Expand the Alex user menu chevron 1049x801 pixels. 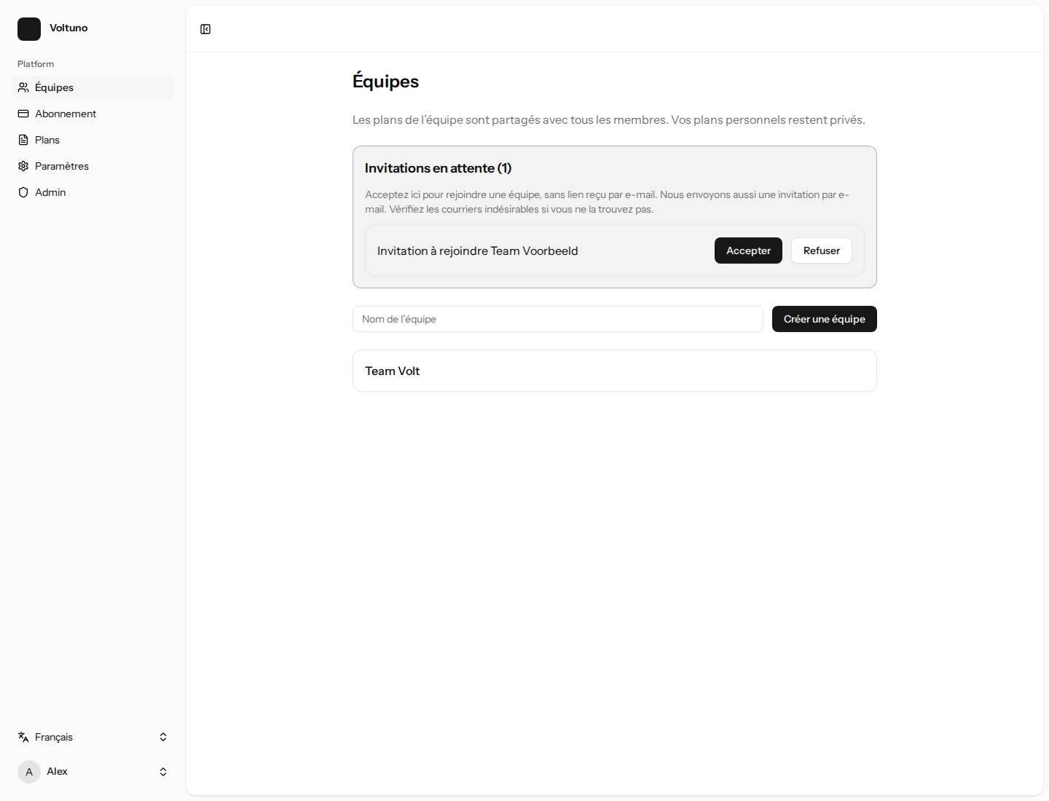(x=163, y=772)
